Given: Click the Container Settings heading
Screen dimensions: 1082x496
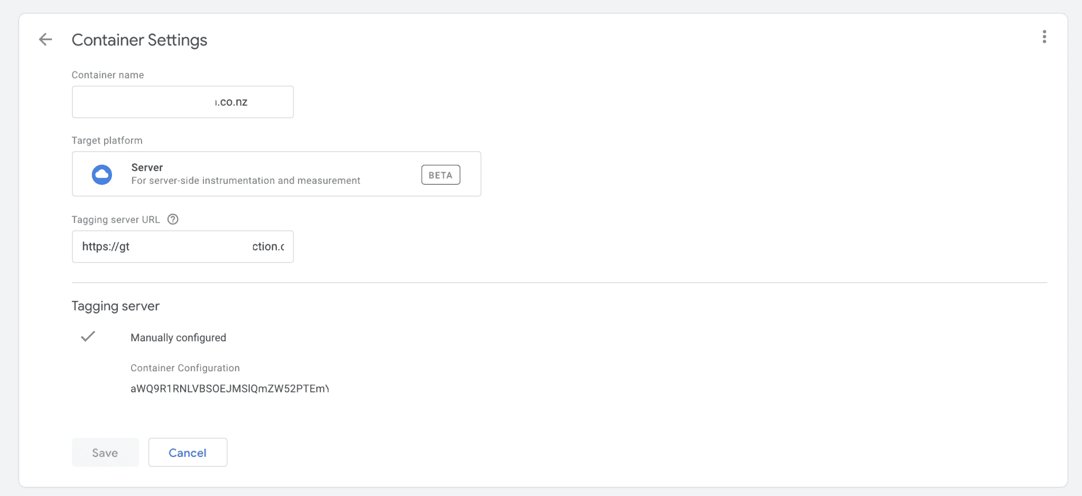Looking at the screenshot, I should [x=139, y=40].
